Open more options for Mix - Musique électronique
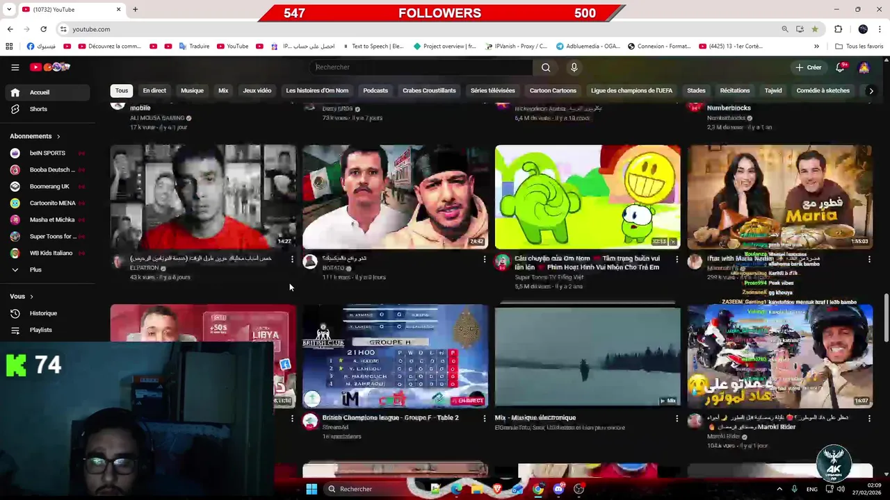The width and height of the screenshot is (890, 500). coord(677,419)
